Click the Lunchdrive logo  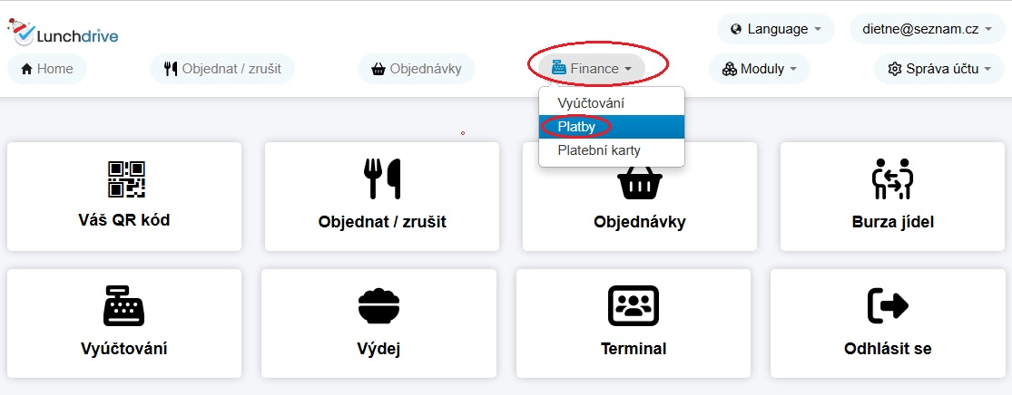click(x=63, y=33)
